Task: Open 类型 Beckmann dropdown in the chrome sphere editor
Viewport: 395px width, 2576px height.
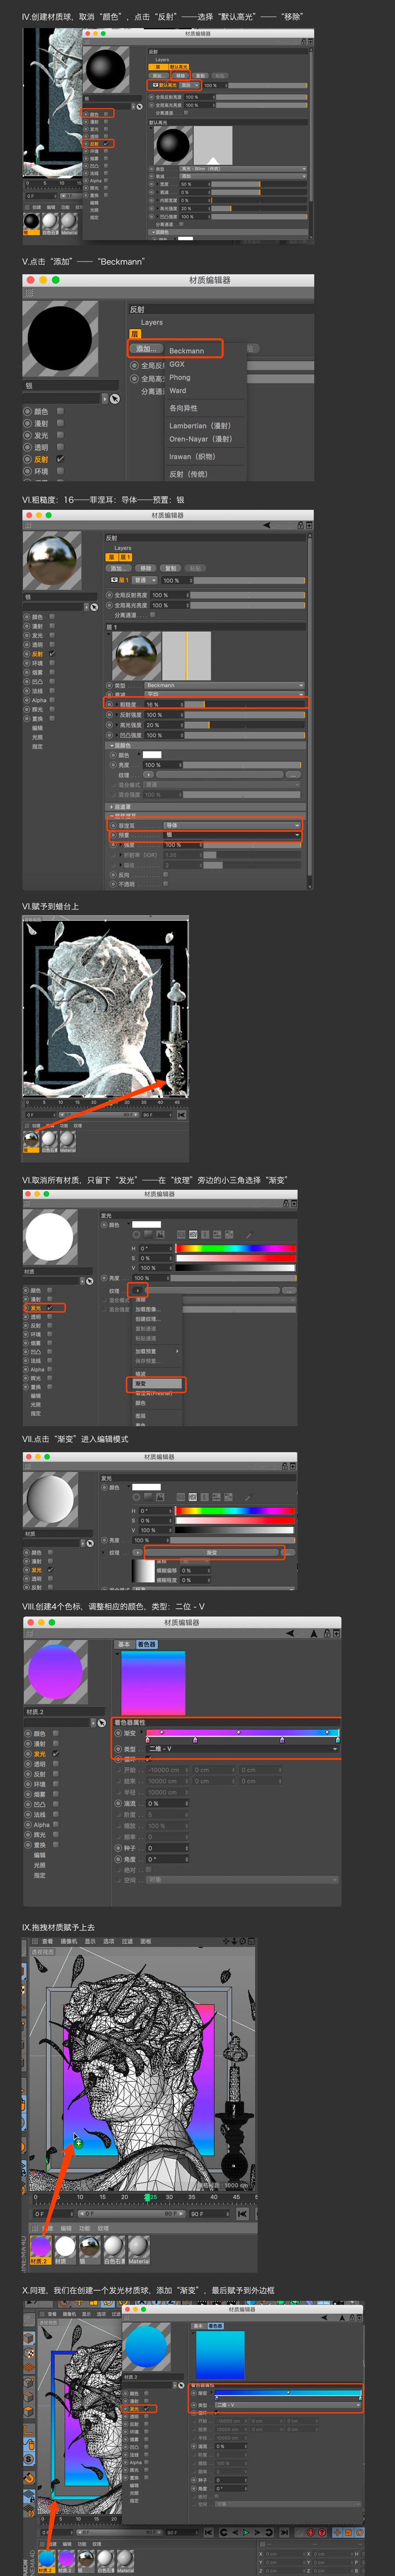Action: point(224,685)
